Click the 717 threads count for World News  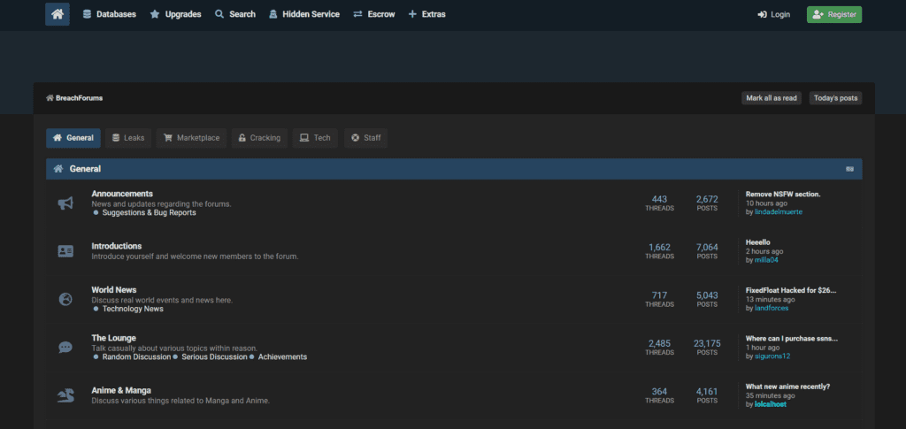click(659, 295)
